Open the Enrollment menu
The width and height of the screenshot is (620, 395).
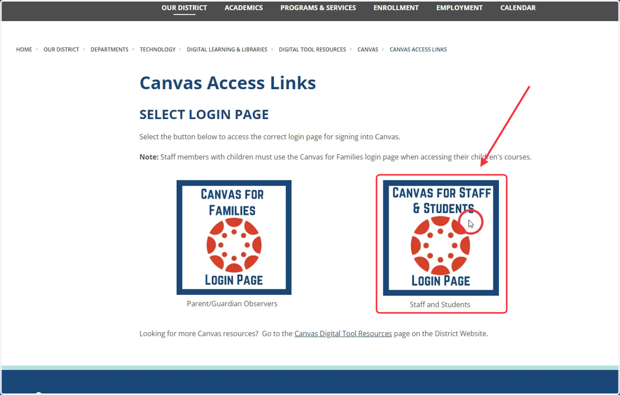point(396,8)
